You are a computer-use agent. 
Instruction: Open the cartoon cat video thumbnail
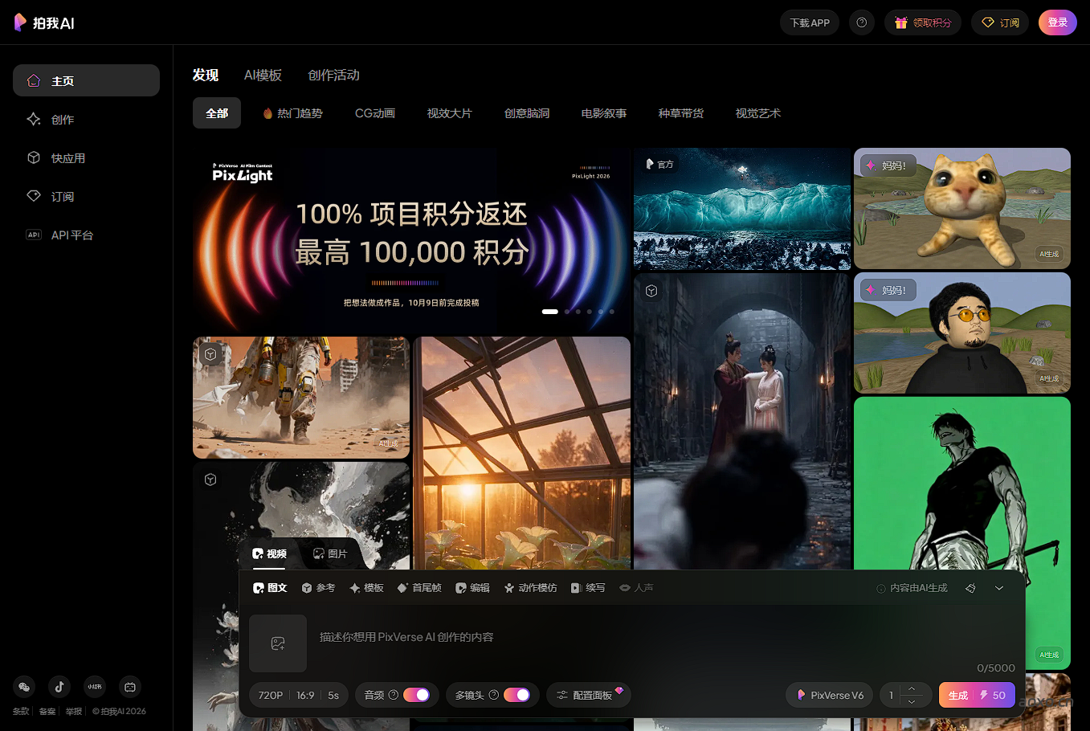point(962,209)
